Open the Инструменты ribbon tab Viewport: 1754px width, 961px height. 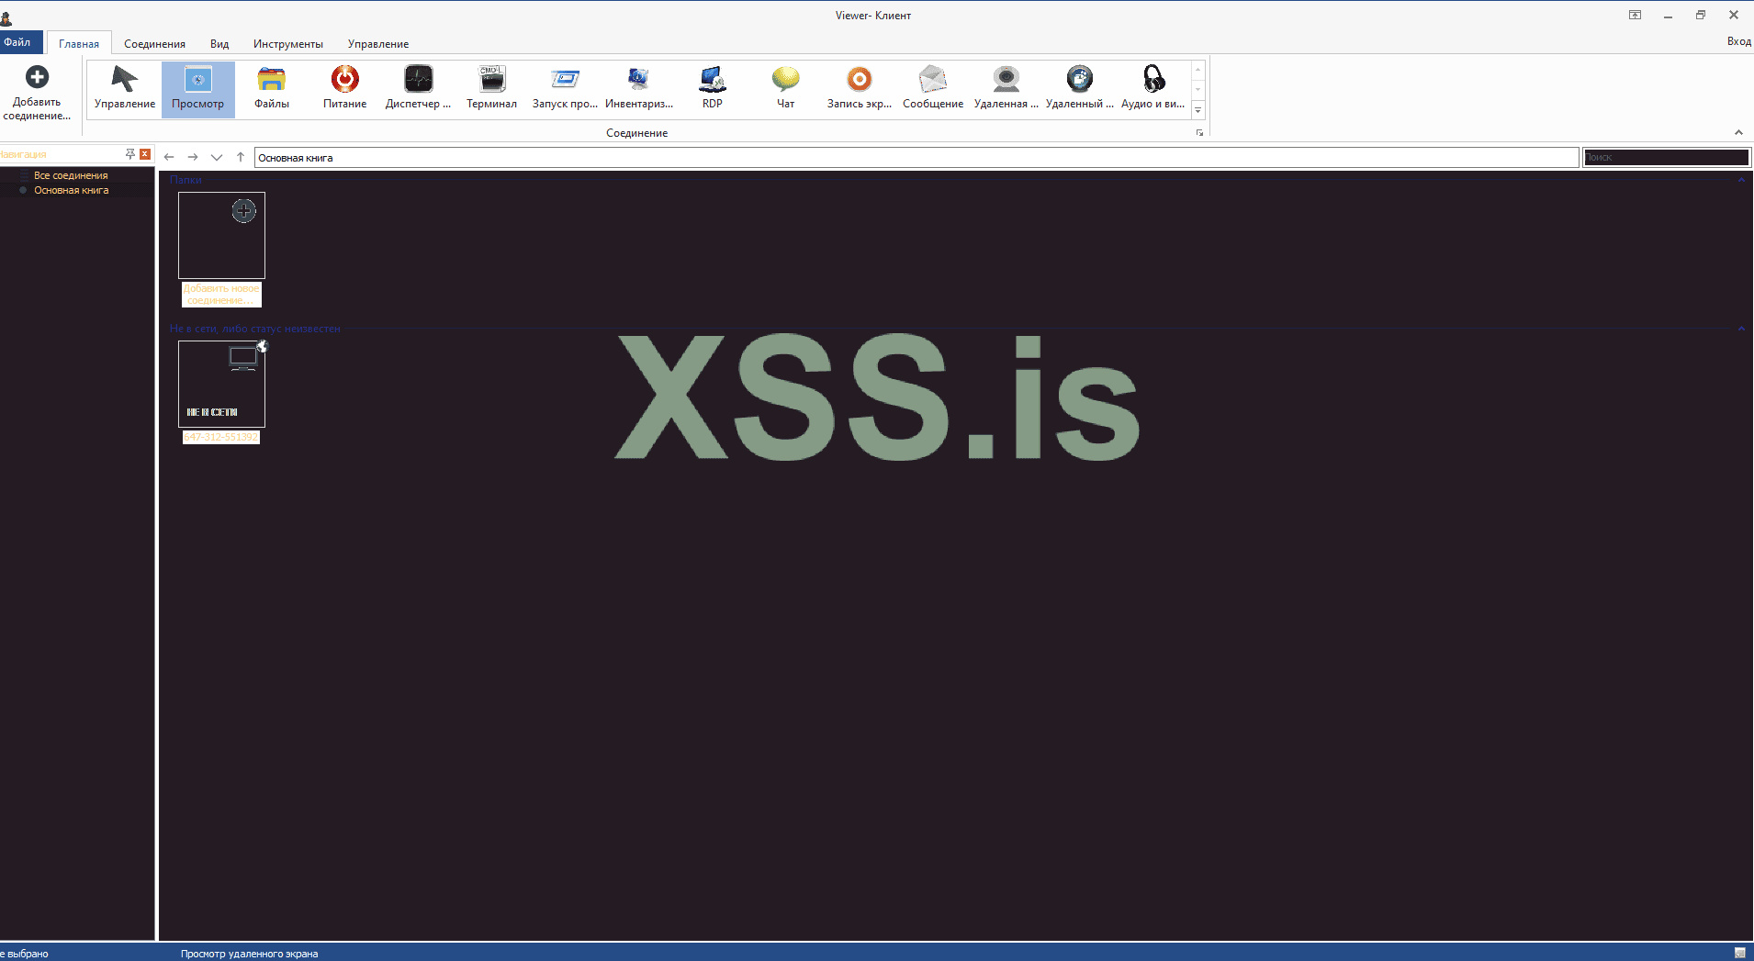click(x=288, y=43)
